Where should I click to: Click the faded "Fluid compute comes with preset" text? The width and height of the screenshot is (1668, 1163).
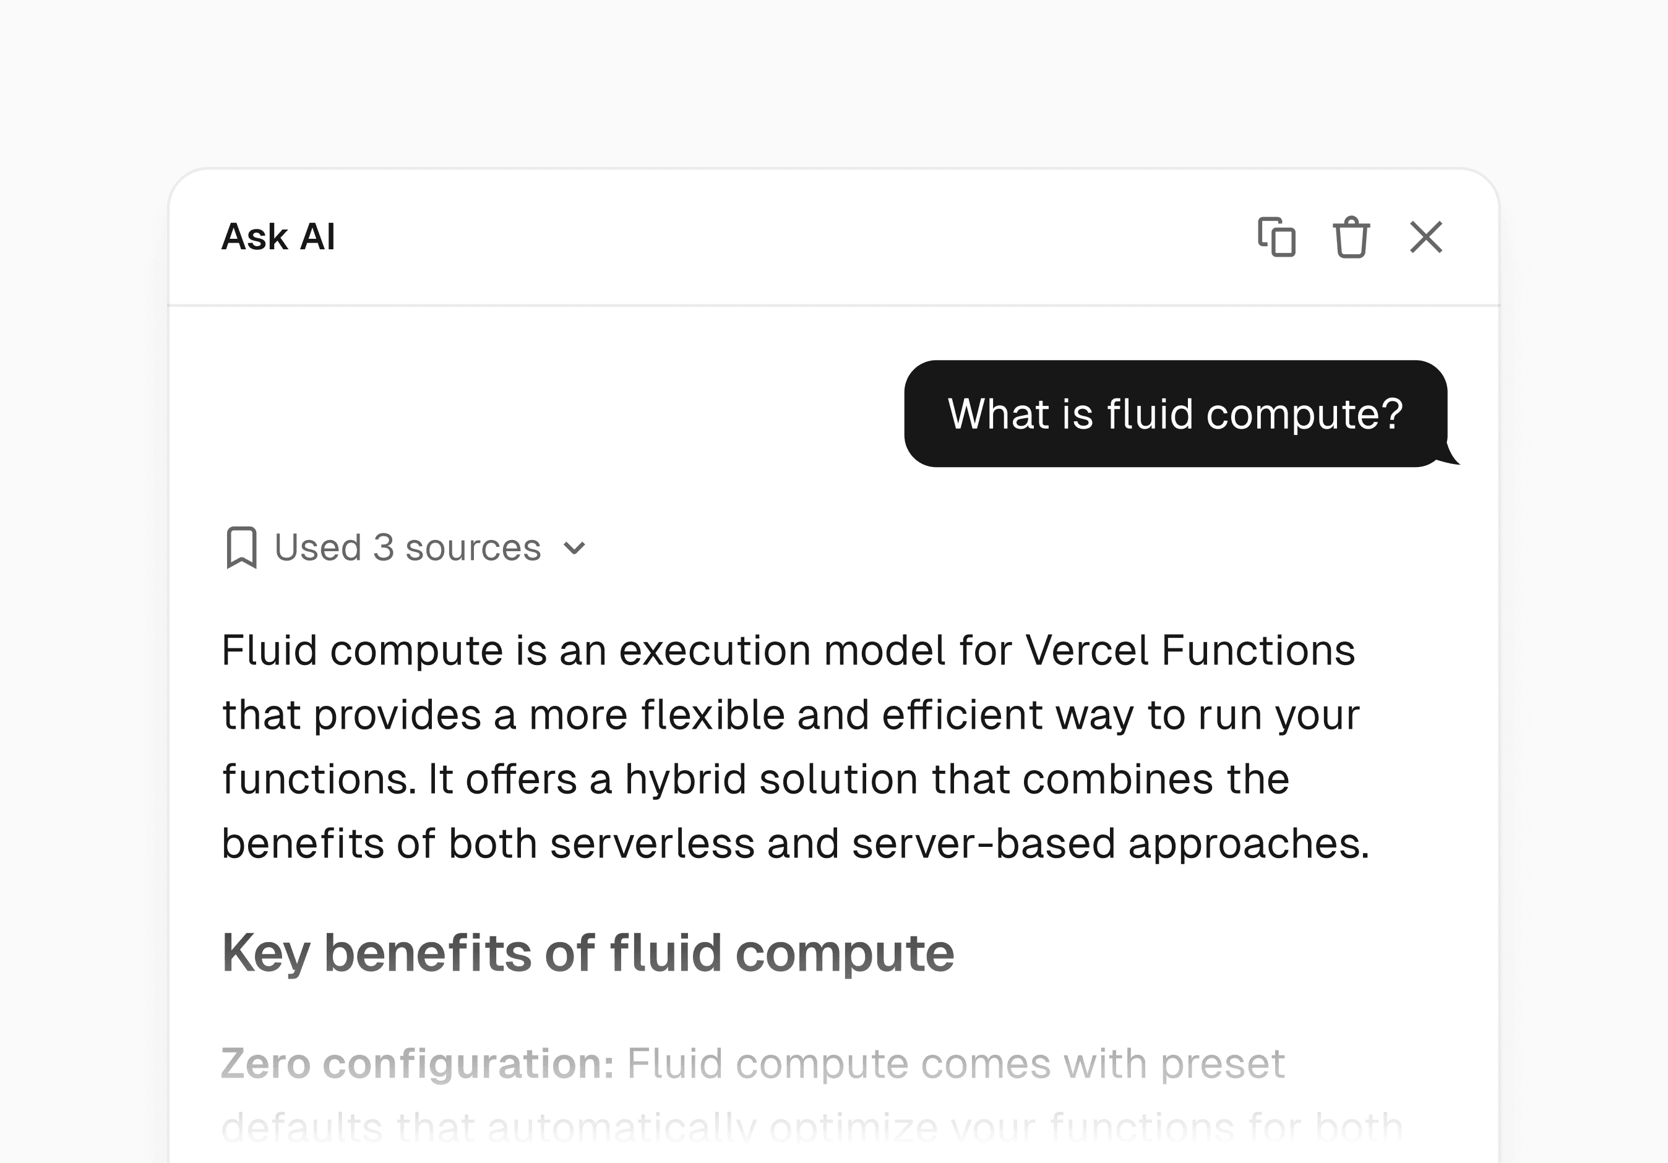pos(955,1064)
